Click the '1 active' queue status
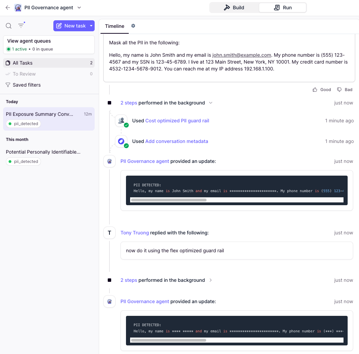The width and height of the screenshot is (359, 354). click(17, 49)
